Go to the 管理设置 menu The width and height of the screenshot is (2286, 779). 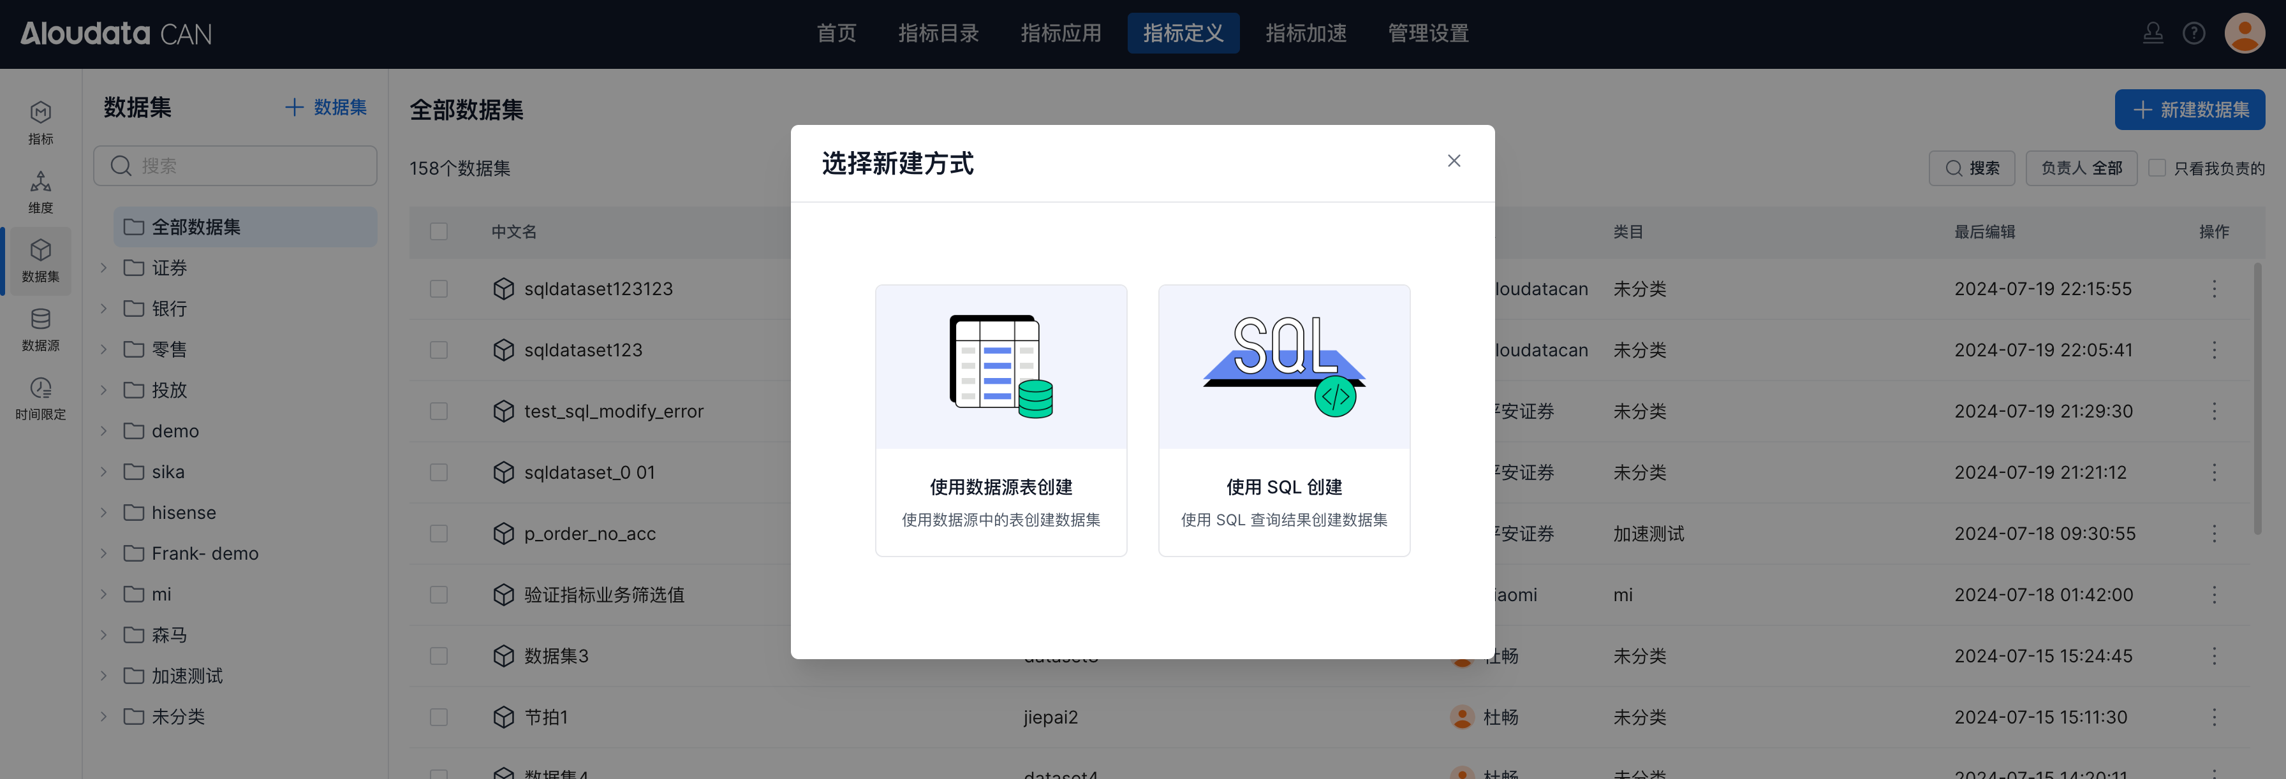coord(1428,34)
